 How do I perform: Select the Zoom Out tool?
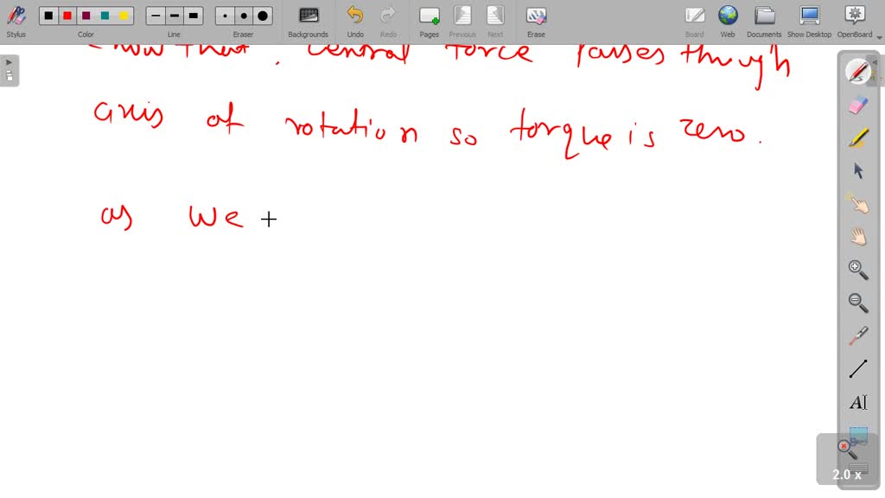coord(858,303)
